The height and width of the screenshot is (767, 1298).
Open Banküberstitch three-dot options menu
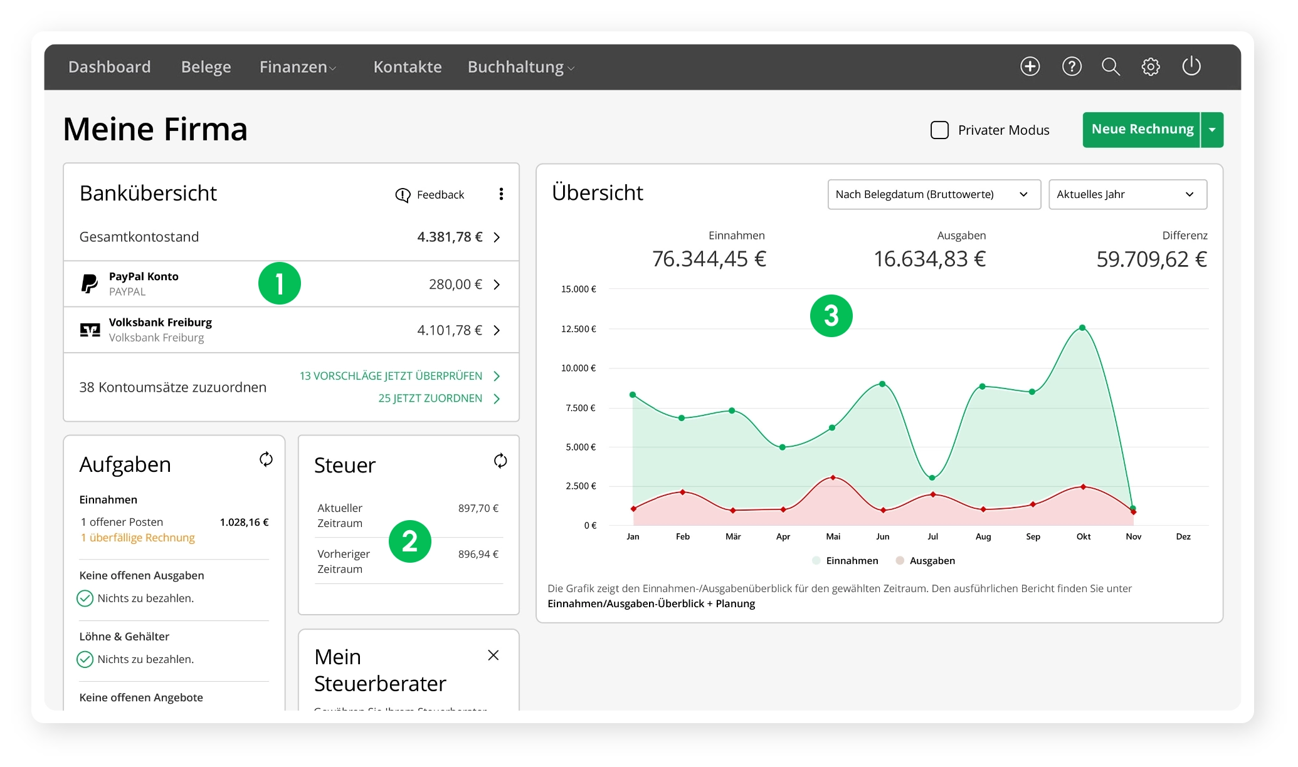tap(501, 194)
